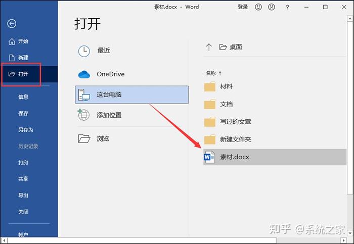Maximize the Word window
Viewport: 354px width, 244px height.
pos(325,7)
